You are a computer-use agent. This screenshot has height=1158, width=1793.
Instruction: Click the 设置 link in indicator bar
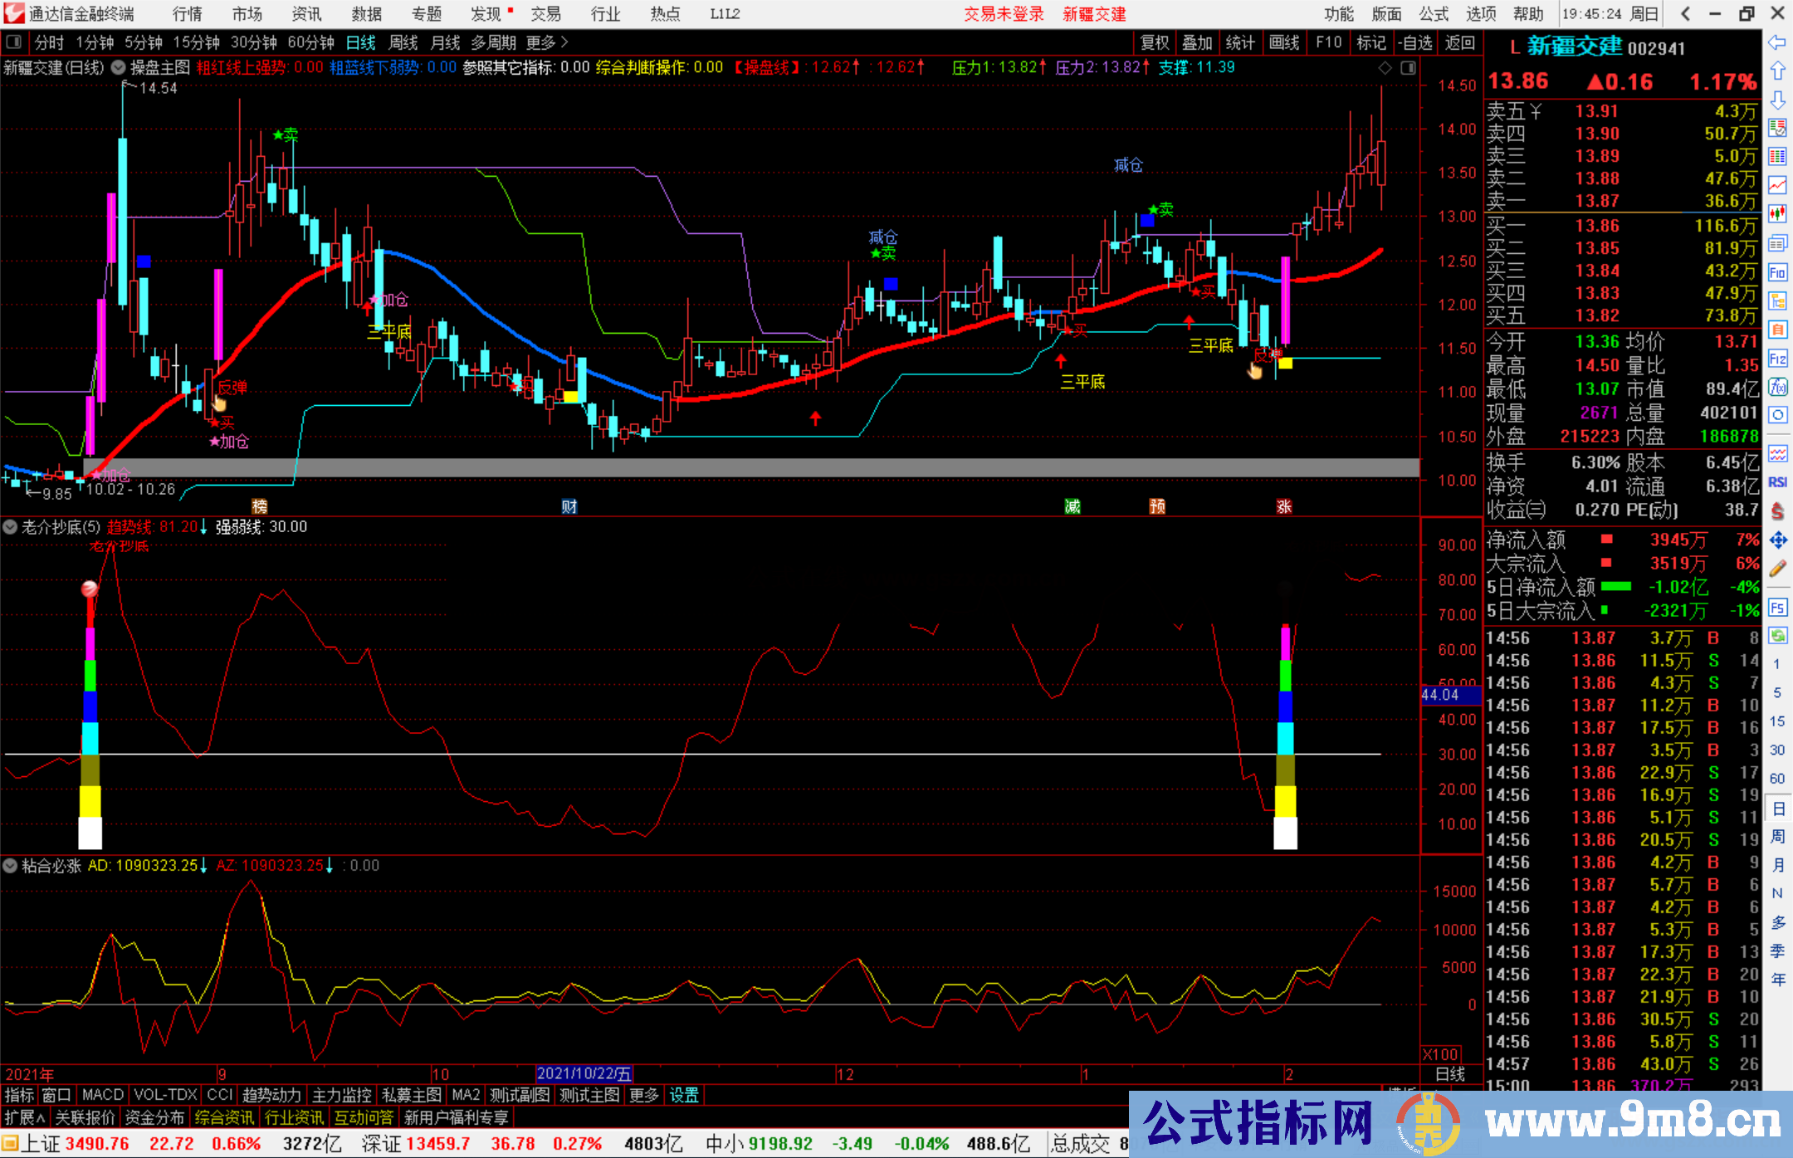point(684,1095)
